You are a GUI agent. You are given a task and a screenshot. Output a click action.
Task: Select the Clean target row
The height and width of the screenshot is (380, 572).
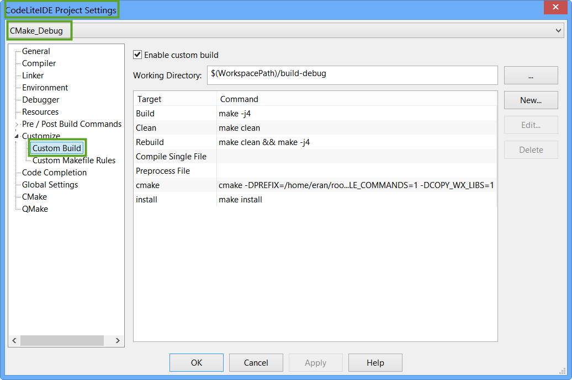315,128
